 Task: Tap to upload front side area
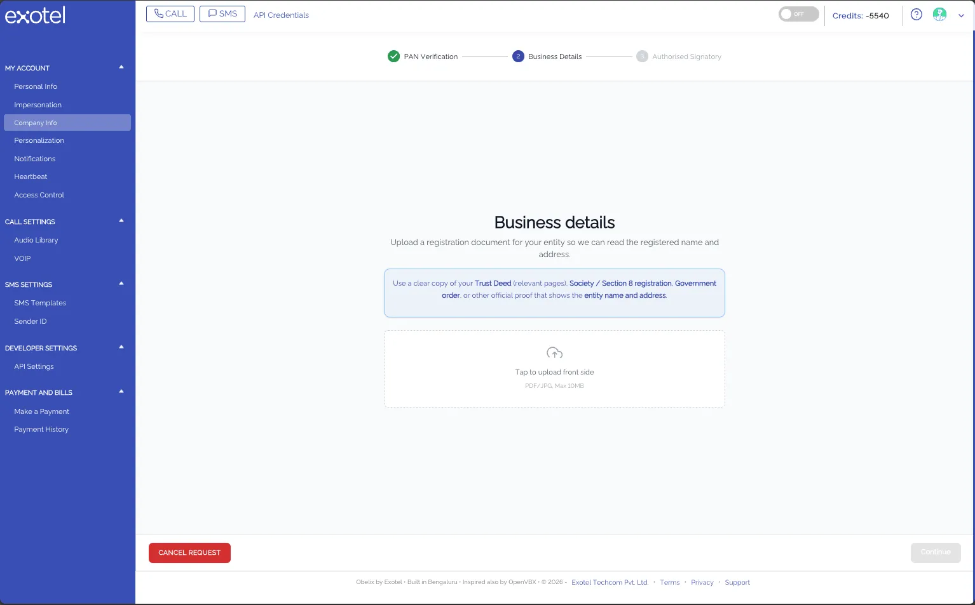(x=554, y=369)
